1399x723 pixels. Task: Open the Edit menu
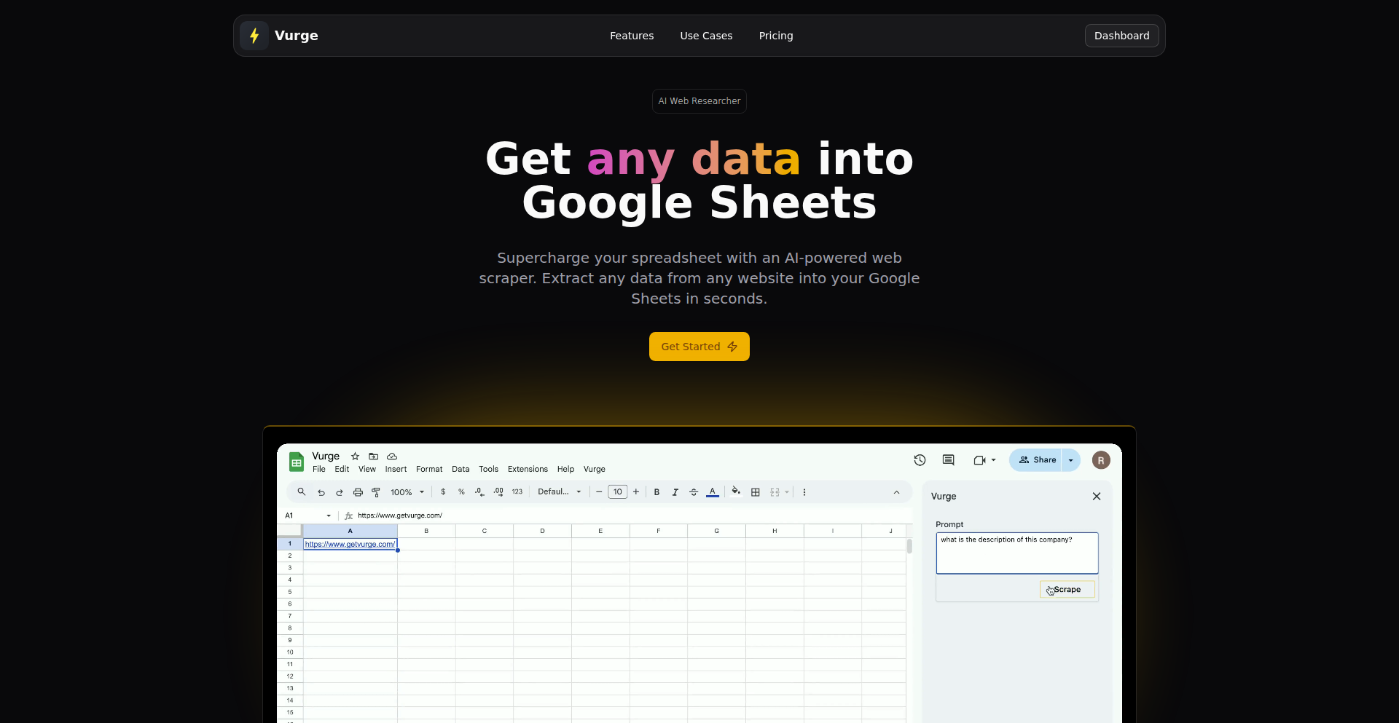pyautogui.click(x=342, y=470)
